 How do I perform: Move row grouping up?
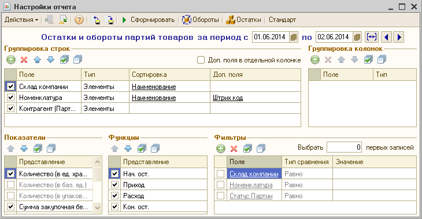click(38, 60)
